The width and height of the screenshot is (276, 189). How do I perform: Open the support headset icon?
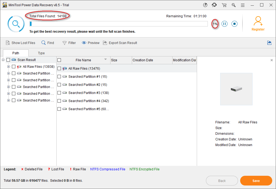point(214,5)
